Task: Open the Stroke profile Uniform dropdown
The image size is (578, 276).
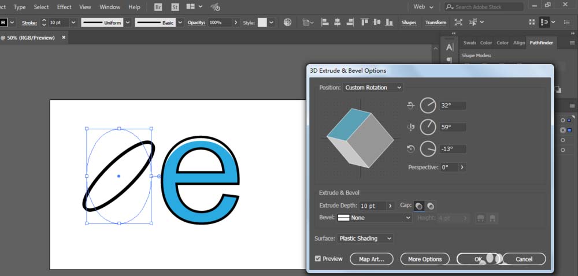Action: click(105, 23)
